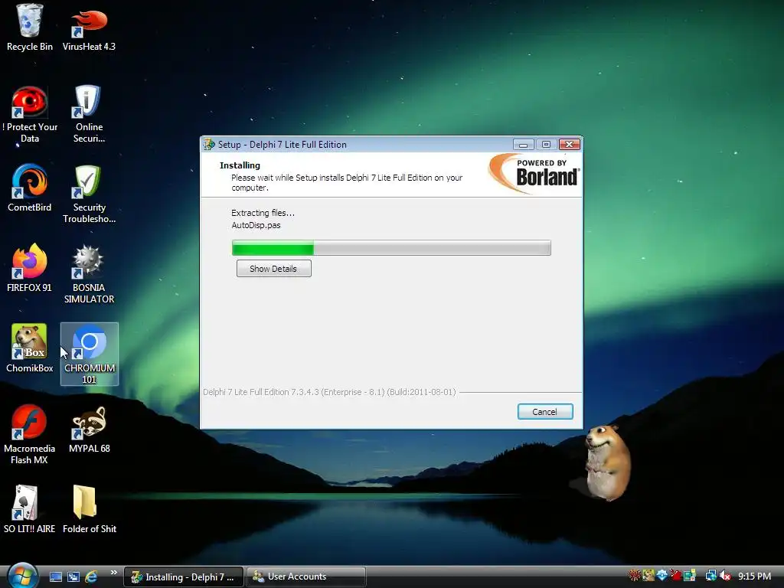
Task: Select the '! Protect Your Data' red eye icon
Action: click(30, 114)
